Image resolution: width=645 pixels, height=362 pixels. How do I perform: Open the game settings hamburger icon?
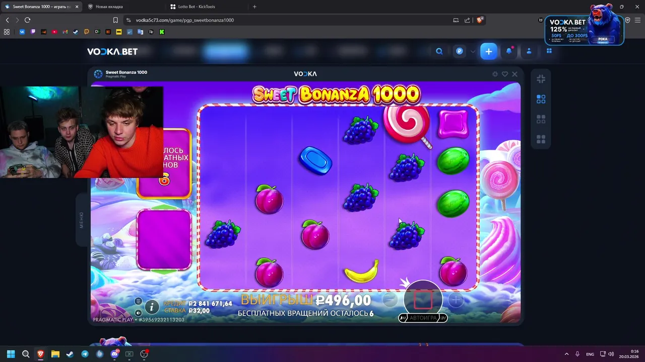(138, 301)
